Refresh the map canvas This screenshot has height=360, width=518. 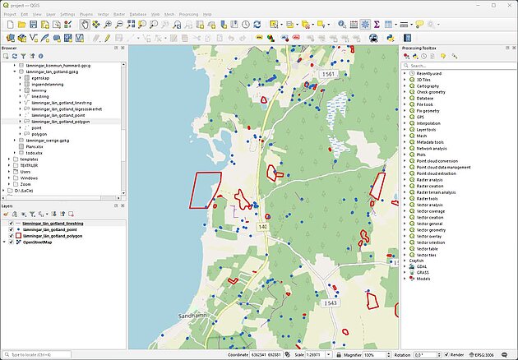point(257,24)
